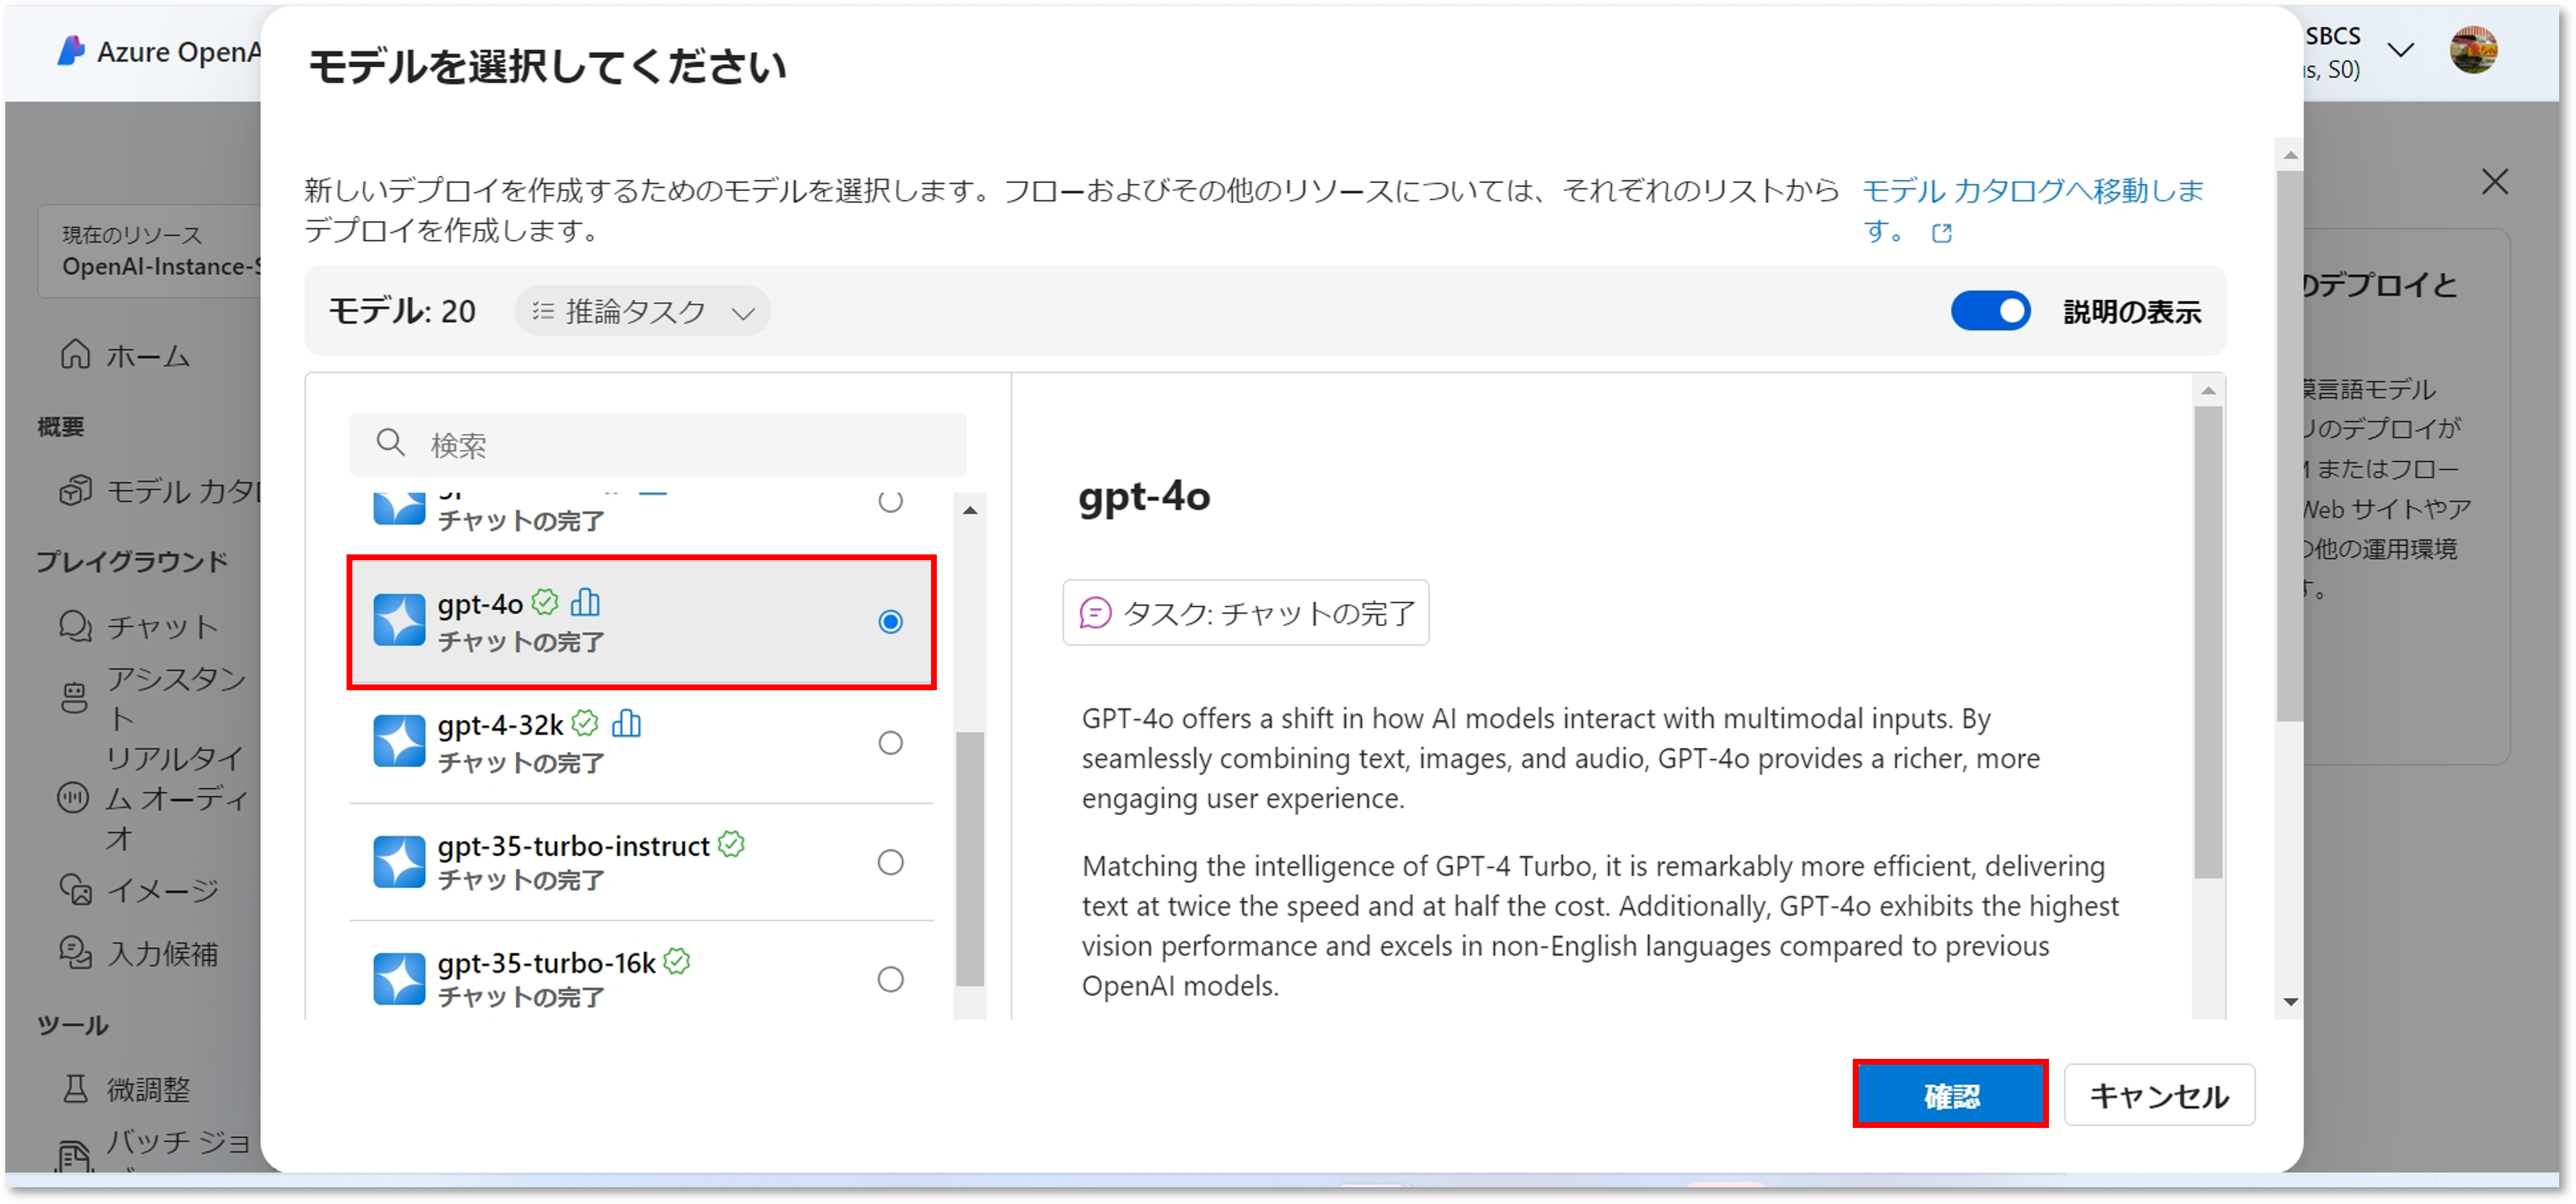Click the gpt-4o model logo icon

(399, 620)
